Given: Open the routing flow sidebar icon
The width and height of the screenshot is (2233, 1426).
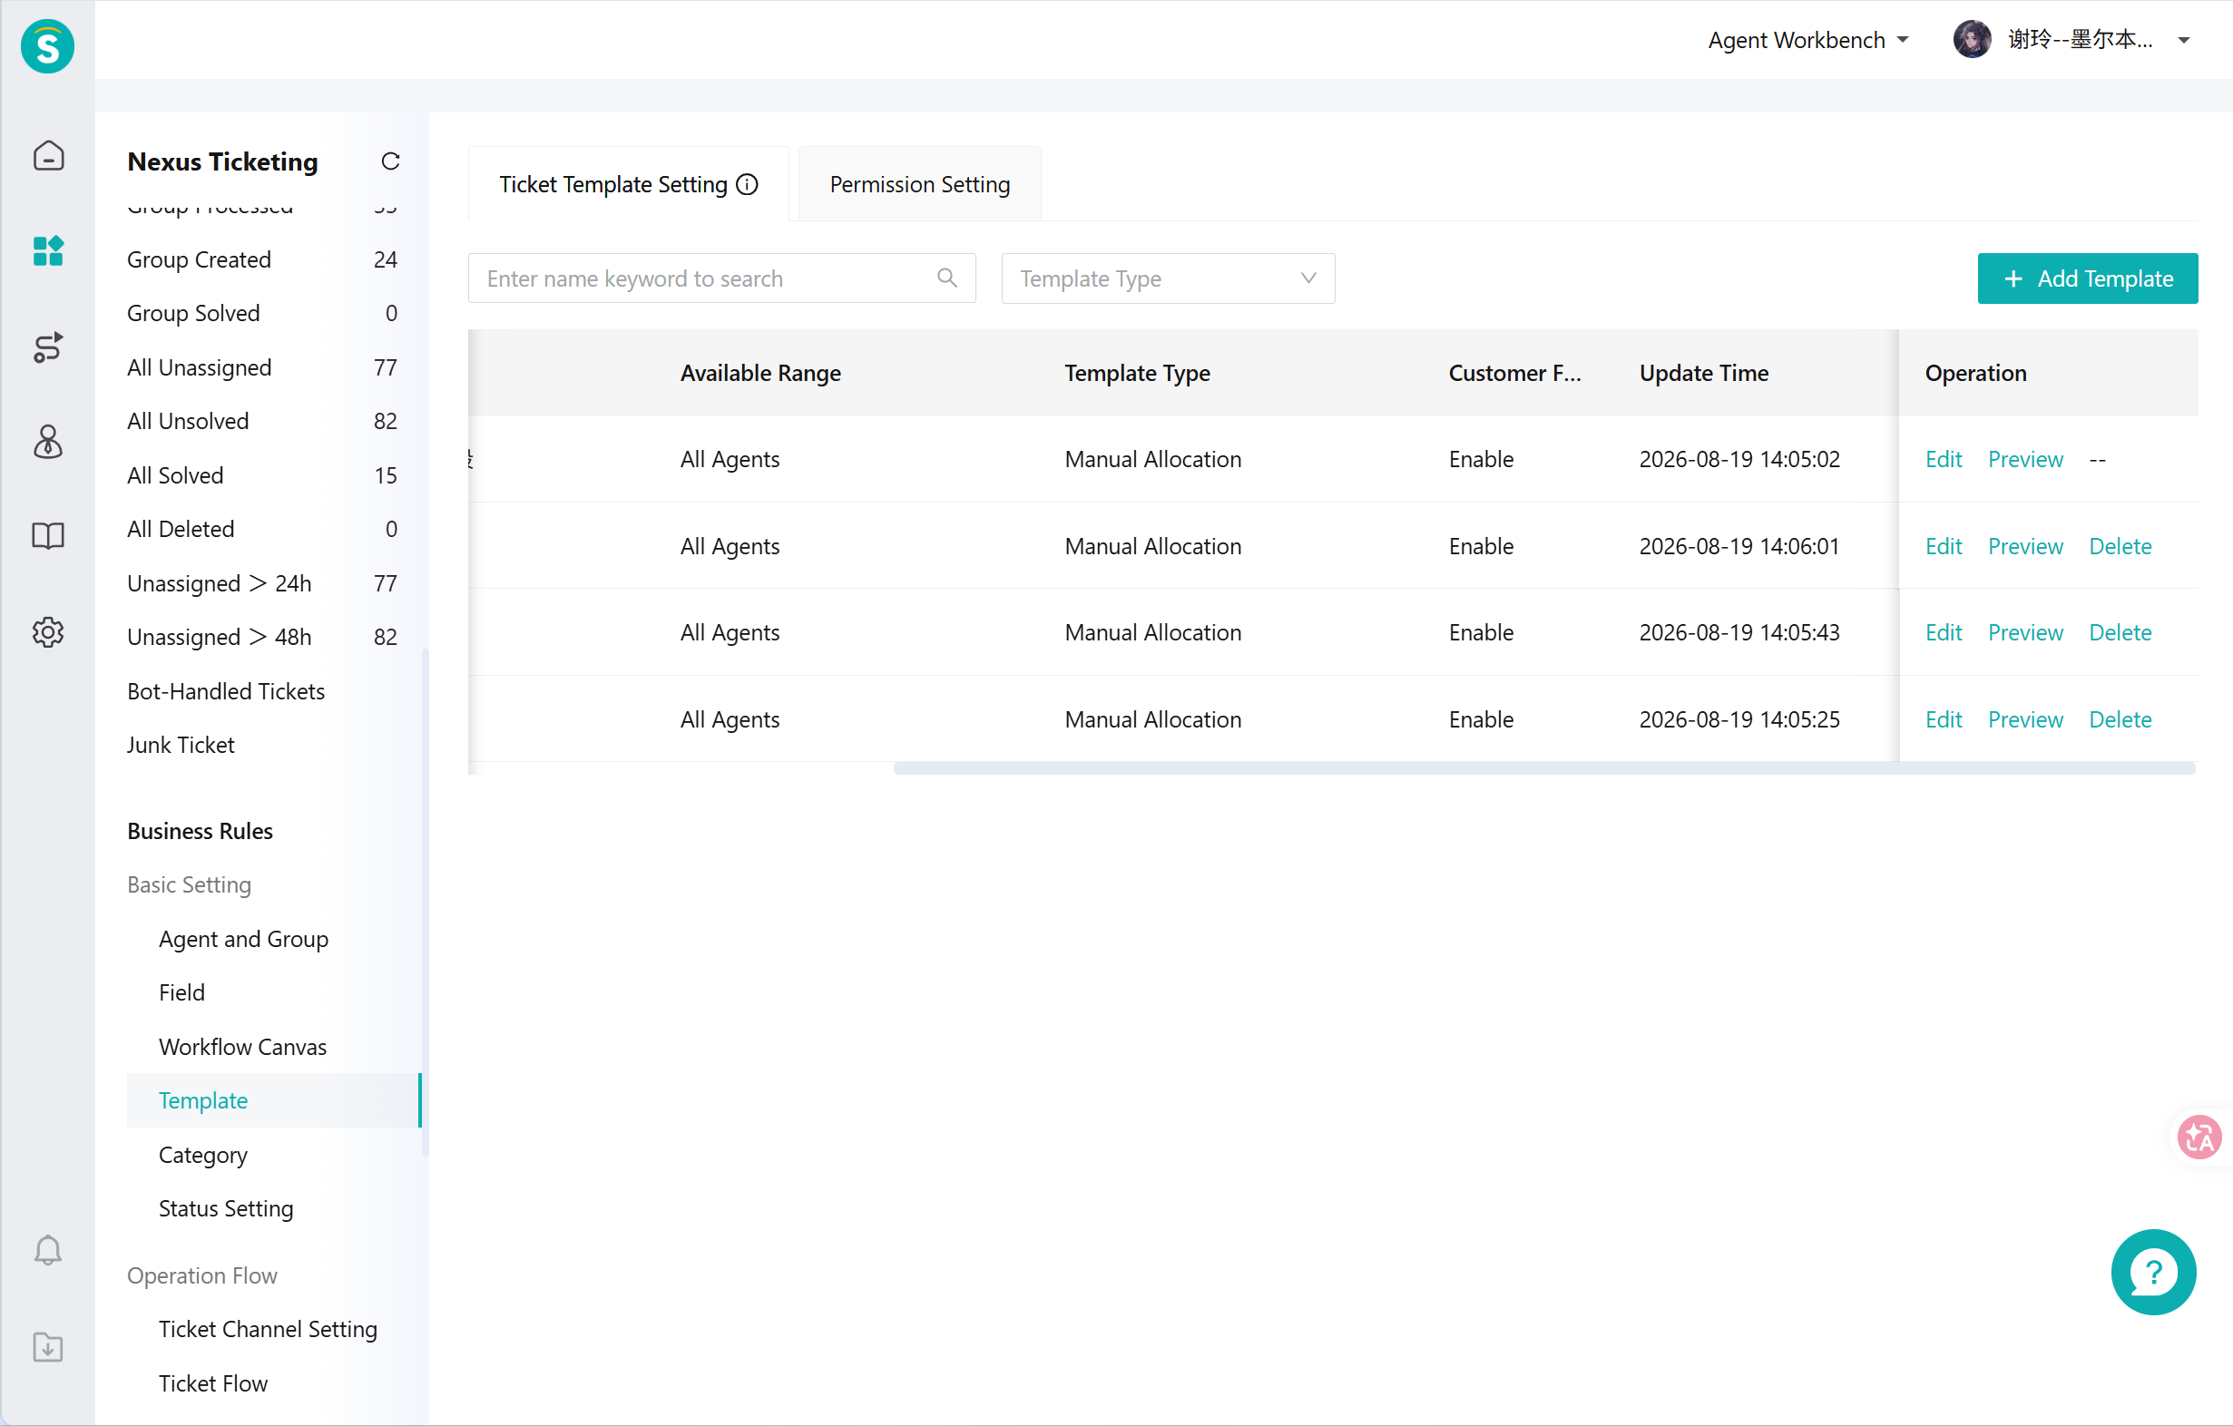Looking at the screenshot, I should point(48,347).
